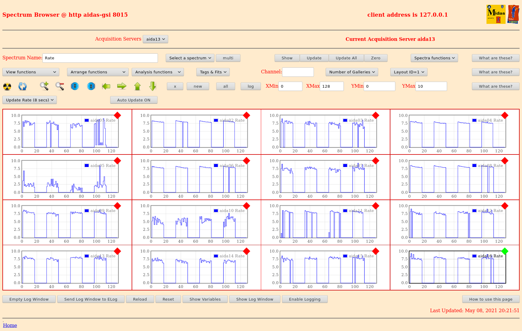The width and height of the screenshot is (522, 331).
Task: Open the View functions menu
Action: (x=31, y=72)
